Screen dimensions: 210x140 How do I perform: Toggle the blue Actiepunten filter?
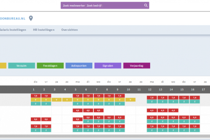coord(79,65)
